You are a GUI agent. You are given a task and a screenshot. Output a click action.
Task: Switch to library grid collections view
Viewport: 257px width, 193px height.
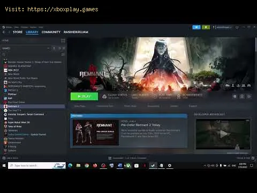click(63, 41)
